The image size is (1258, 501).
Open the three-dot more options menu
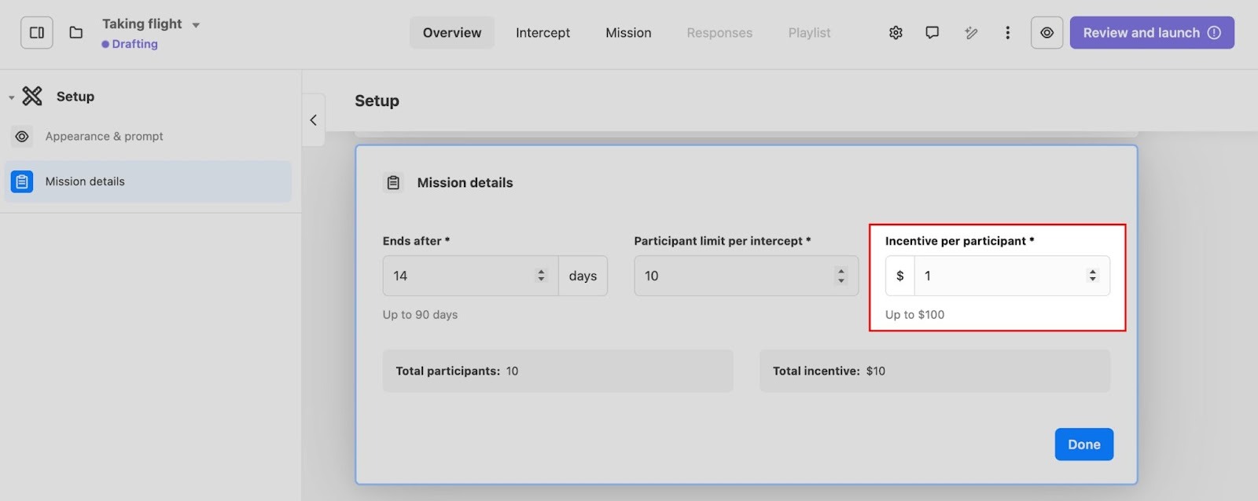1007,33
